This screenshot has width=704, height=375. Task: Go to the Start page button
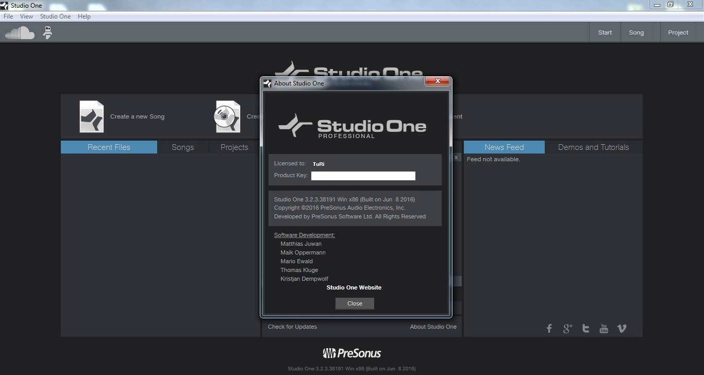[x=605, y=32]
